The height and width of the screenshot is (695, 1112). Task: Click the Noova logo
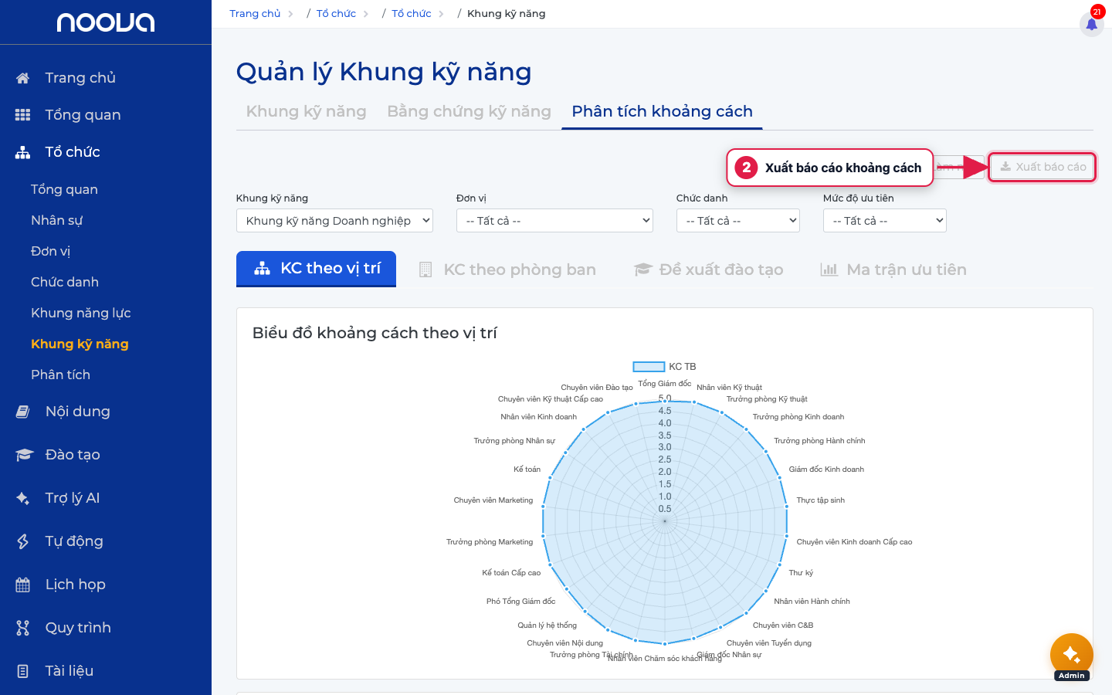point(106,22)
